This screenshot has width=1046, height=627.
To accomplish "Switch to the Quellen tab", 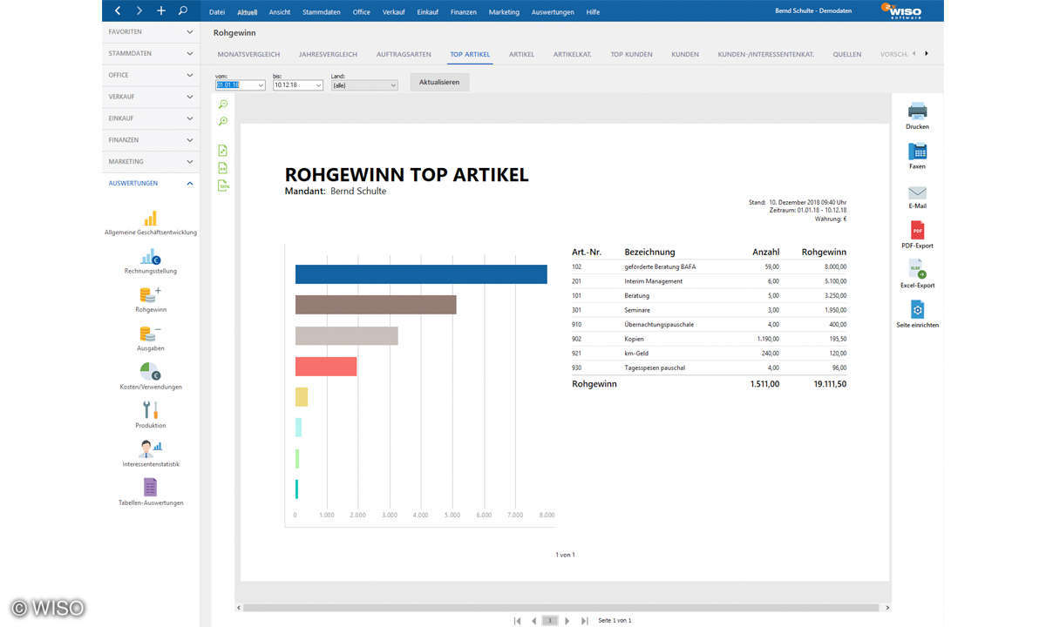I will click(x=847, y=54).
